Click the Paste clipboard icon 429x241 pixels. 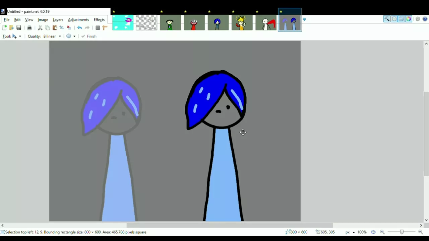[x=55, y=28]
